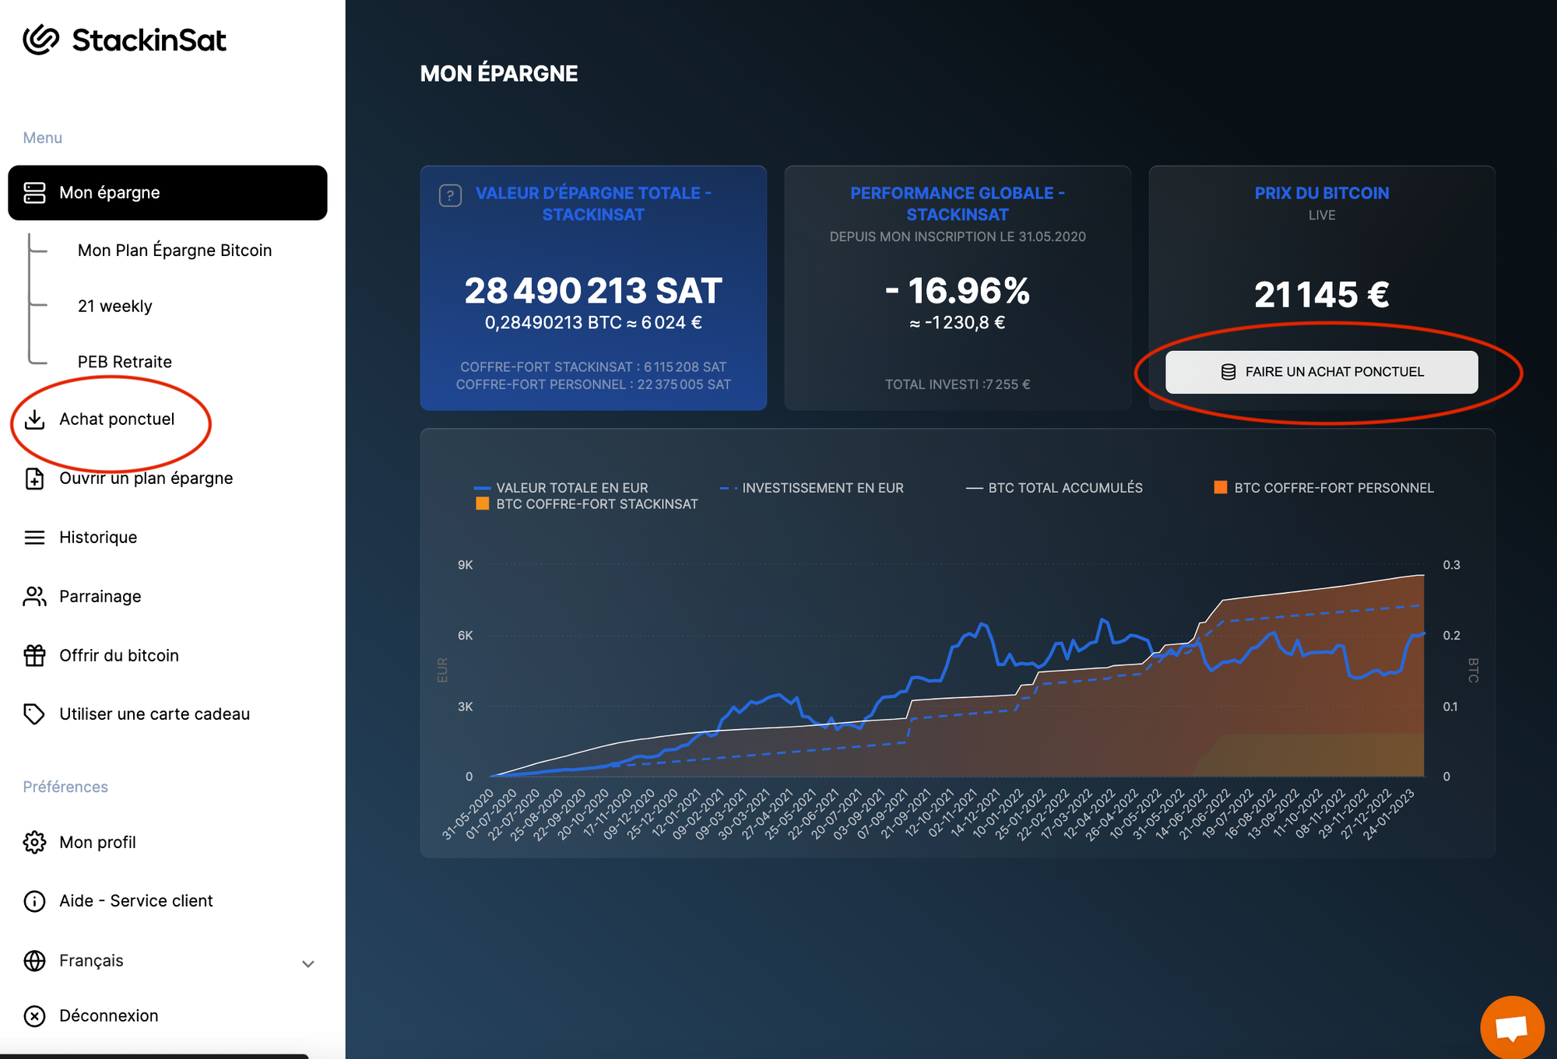
Task: Click the Valeur d'épargne totale title
Action: click(593, 204)
